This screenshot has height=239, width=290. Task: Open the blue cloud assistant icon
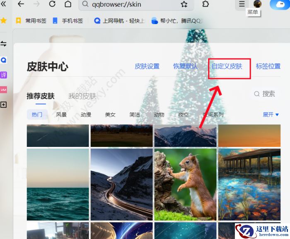point(280,5)
